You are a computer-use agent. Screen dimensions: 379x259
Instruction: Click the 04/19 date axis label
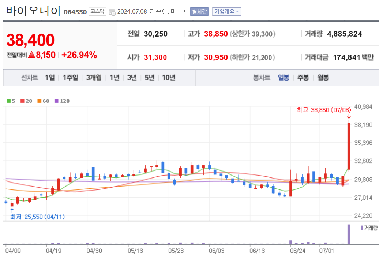tap(53, 251)
